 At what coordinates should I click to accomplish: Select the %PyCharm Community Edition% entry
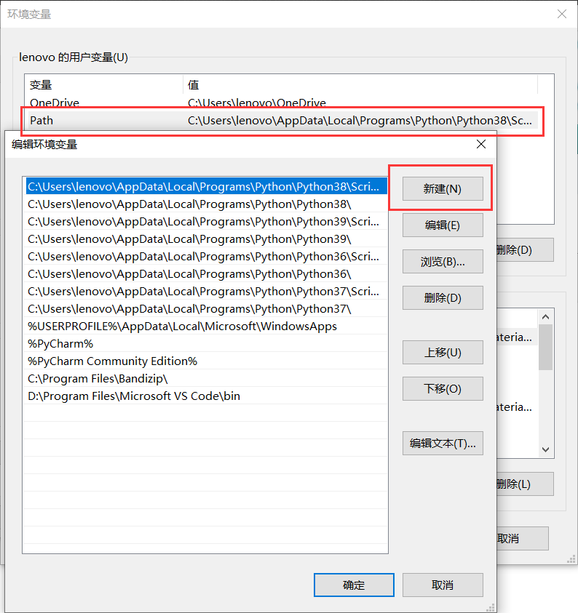[x=113, y=361]
